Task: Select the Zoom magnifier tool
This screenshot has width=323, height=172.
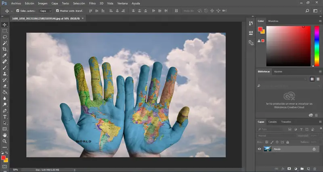Action: click(5, 141)
